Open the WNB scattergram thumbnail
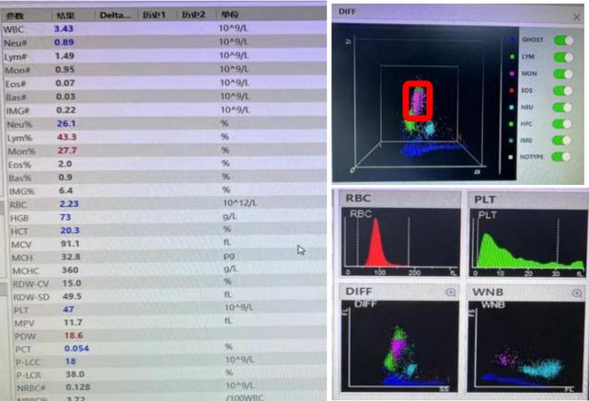Screen dimensions: 589x401 click(x=525, y=348)
